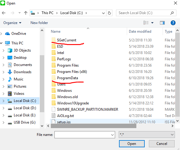Viewport: 180px width, 150px height.
Task: Click the Open button
Action: tap(132, 144)
